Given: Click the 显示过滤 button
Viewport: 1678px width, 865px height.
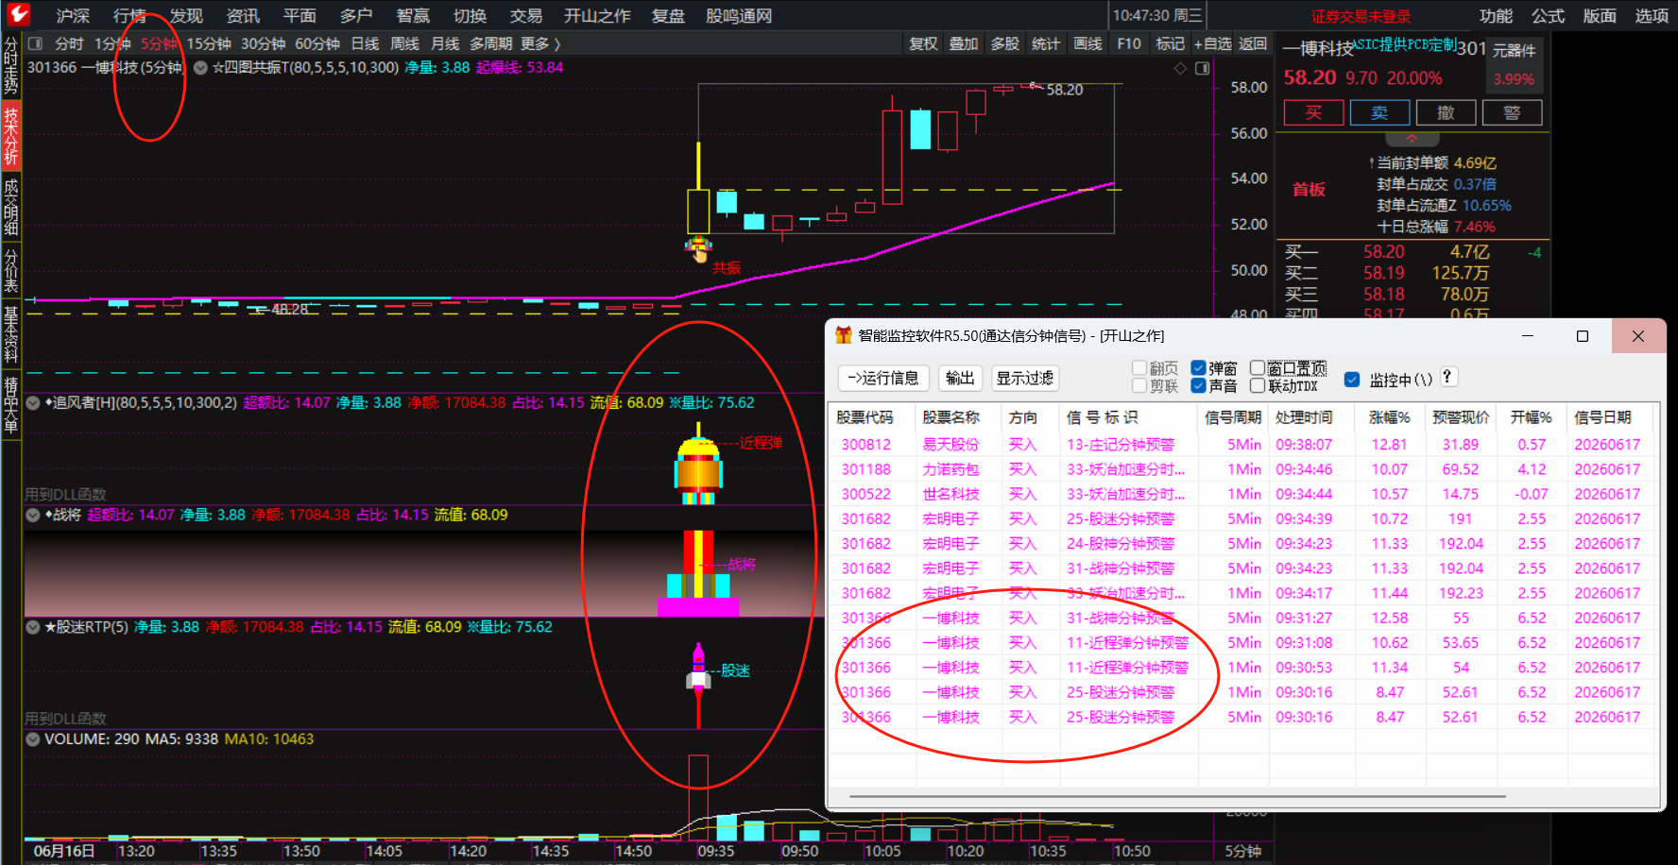Looking at the screenshot, I should 1025,378.
